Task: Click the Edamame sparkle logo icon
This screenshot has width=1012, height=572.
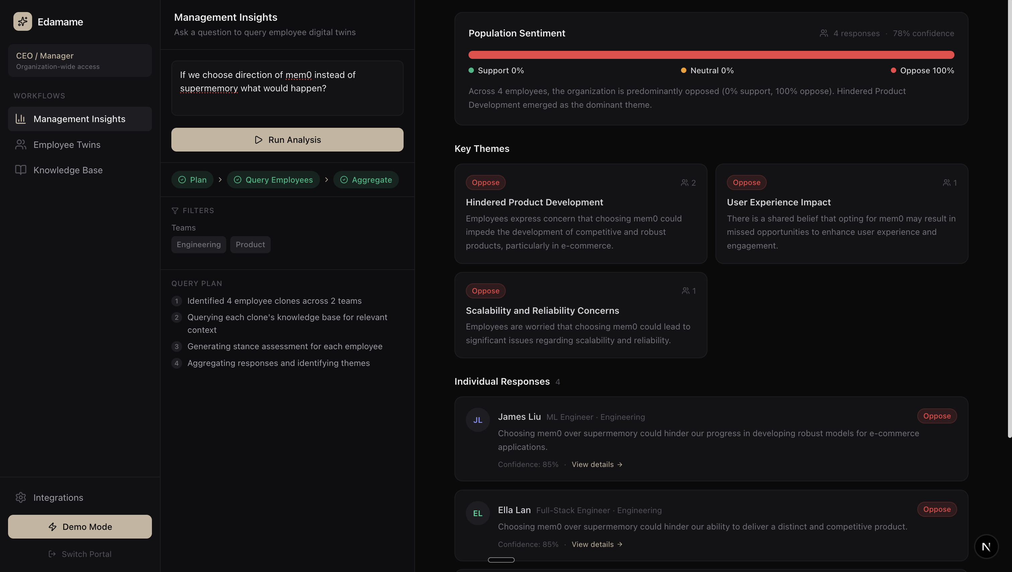Action: point(22,22)
